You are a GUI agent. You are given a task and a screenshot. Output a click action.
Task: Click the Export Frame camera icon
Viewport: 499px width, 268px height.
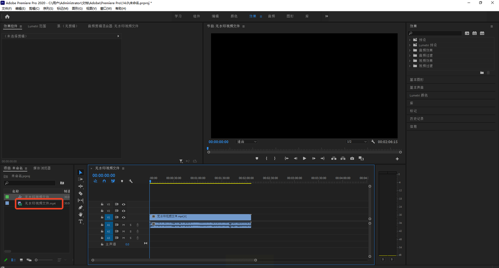[x=352, y=158]
